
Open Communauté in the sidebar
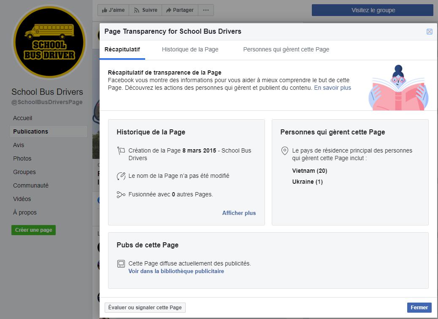point(31,185)
